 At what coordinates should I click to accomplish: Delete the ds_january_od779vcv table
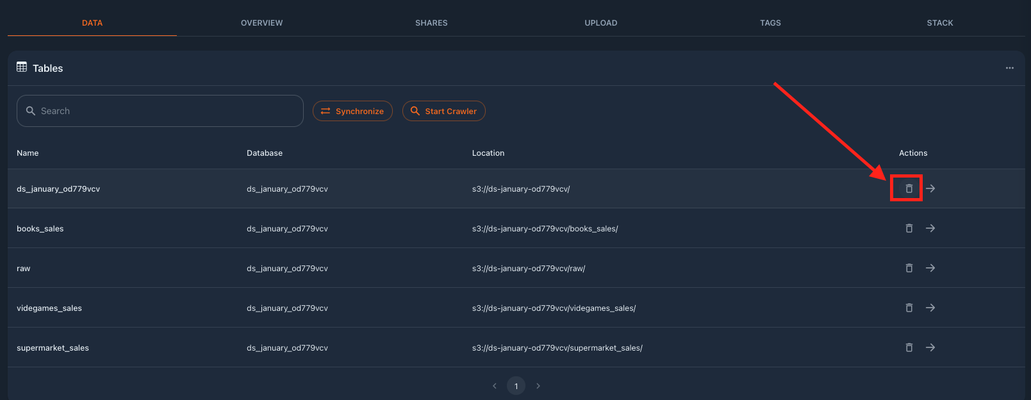tap(909, 188)
